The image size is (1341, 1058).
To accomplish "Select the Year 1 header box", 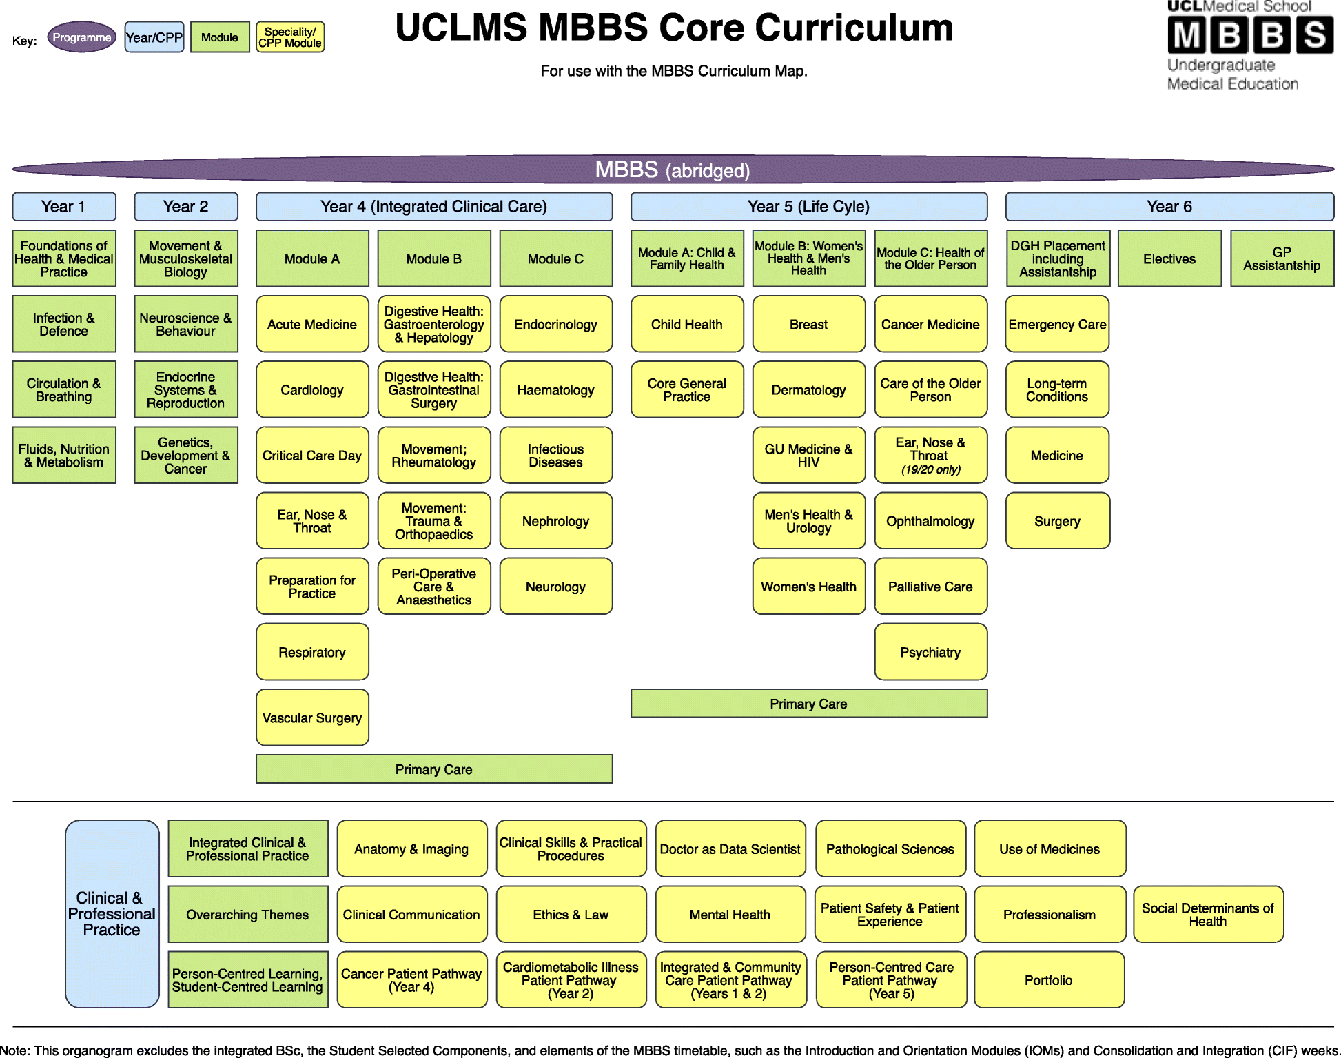I will [x=64, y=207].
